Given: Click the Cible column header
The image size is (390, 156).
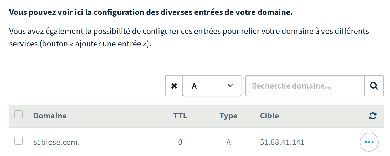Looking at the screenshot, I should pos(269,116).
